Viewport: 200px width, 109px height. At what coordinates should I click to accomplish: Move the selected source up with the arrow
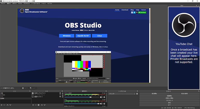pos(42,105)
